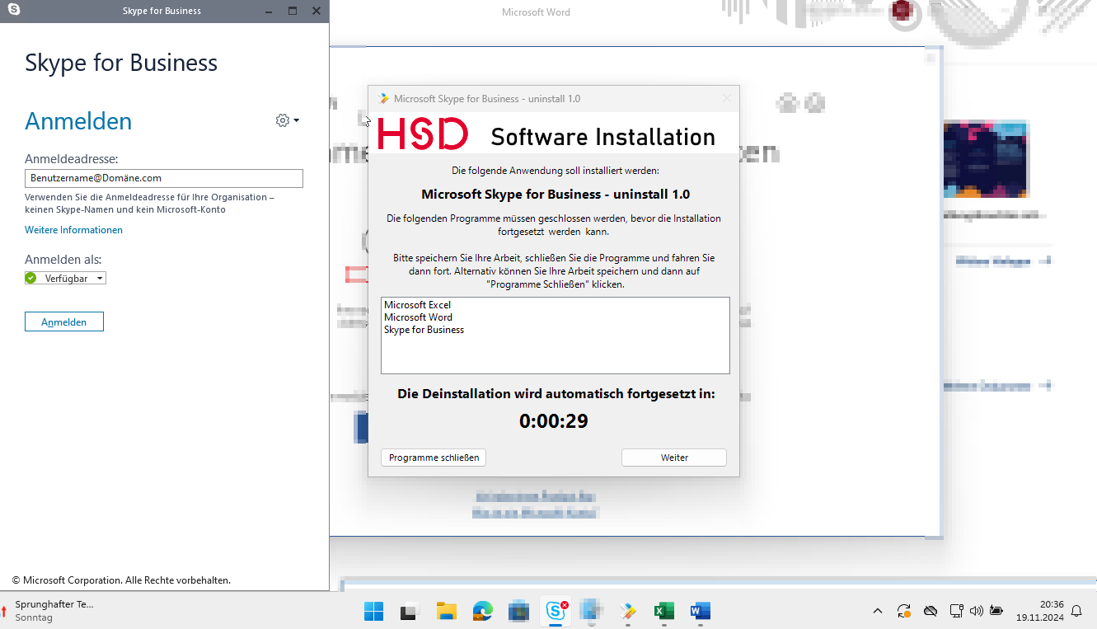Open network settings tray icon
Screen dimensions: 1097x629
956,612
